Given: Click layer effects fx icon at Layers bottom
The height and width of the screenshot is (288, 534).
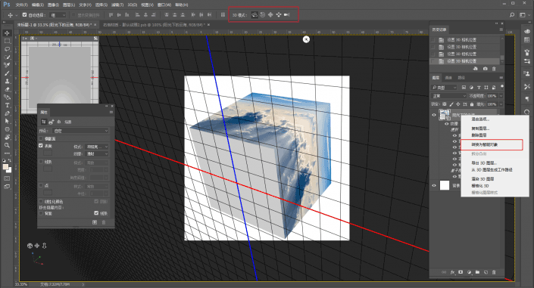Looking at the screenshot, I should 453,272.
